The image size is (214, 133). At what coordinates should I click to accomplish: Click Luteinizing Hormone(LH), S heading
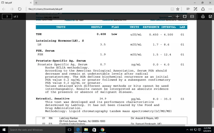60,41
